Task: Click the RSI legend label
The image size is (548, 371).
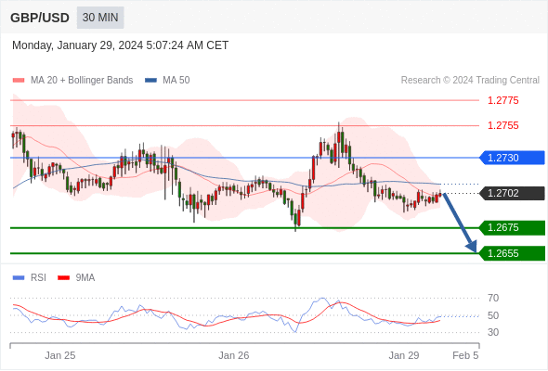Action: [x=38, y=278]
